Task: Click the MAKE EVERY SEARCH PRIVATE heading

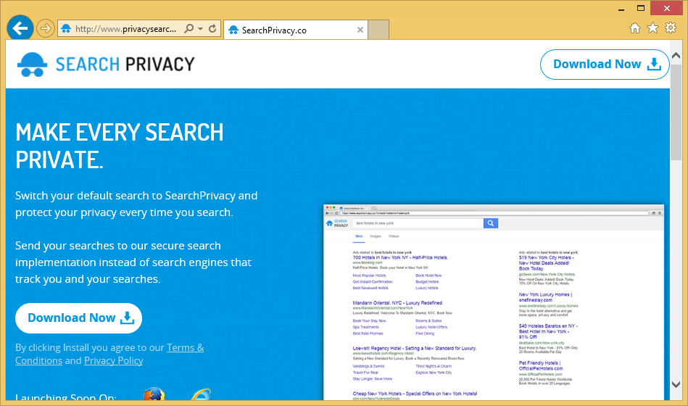Action: 120,146
